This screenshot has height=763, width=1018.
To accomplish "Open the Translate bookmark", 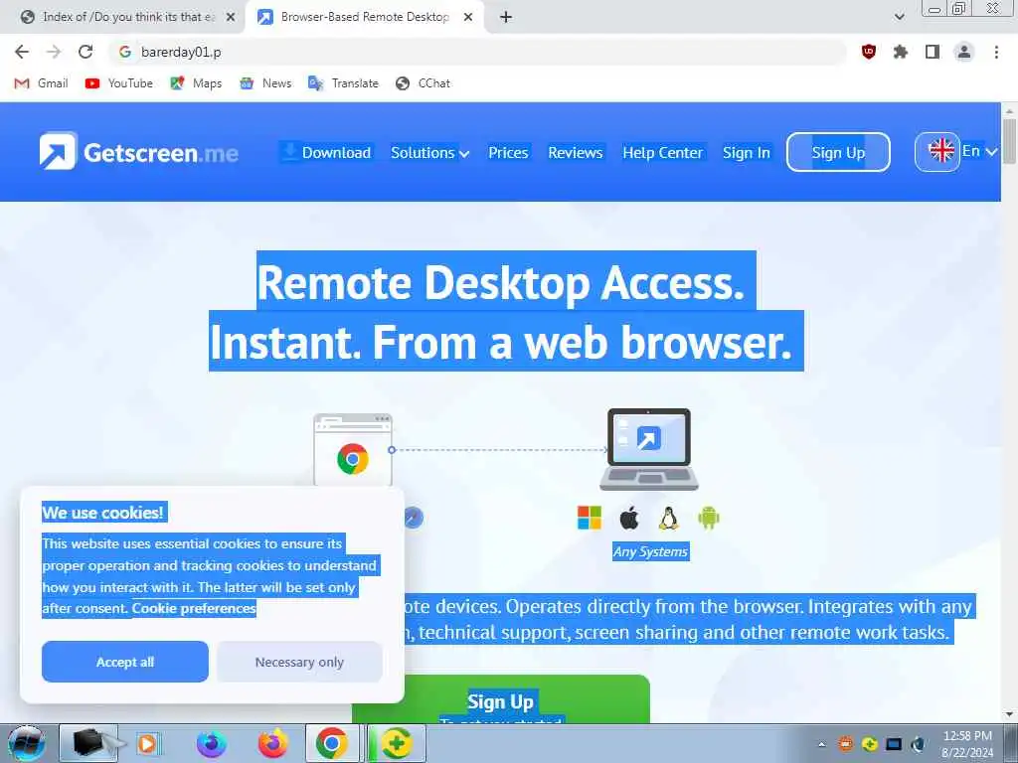I will 343,83.
